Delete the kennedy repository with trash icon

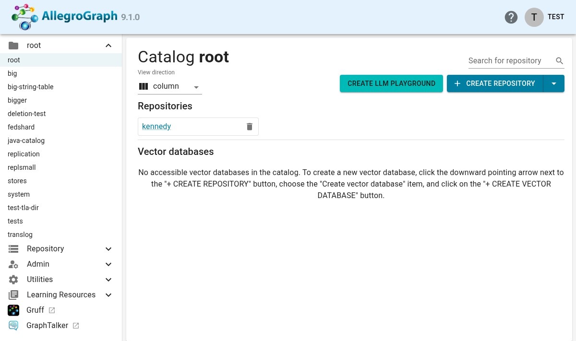(x=250, y=127)
